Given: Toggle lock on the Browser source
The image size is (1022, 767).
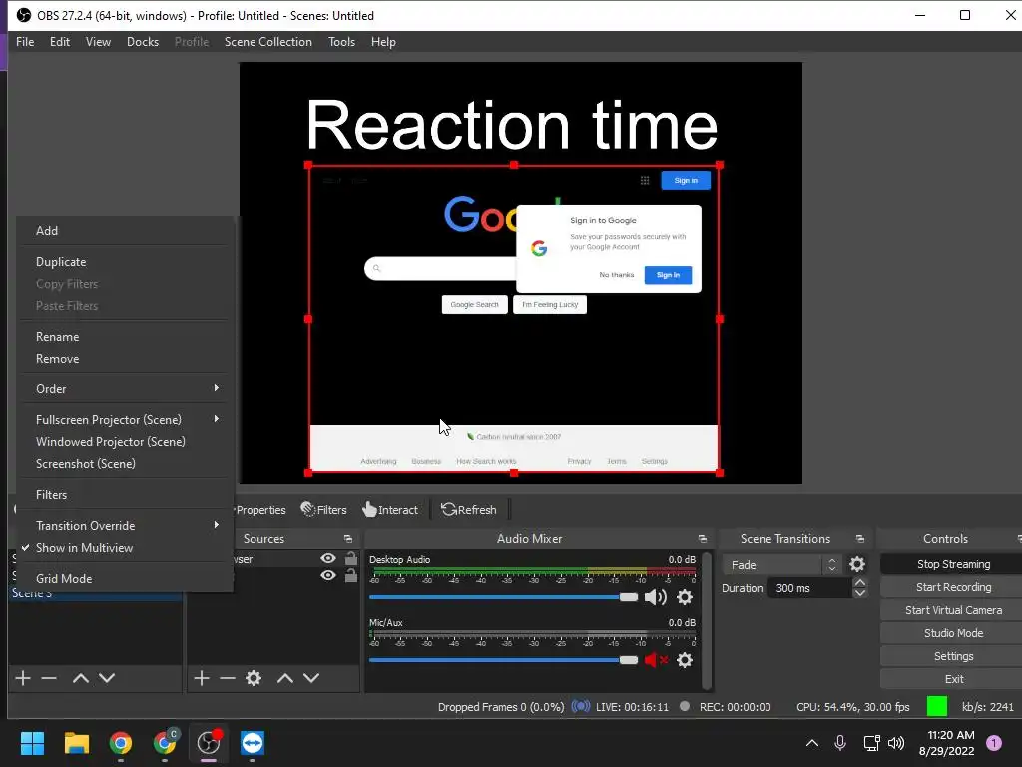Looking at the screenshot, I should (x=350, y=558).
